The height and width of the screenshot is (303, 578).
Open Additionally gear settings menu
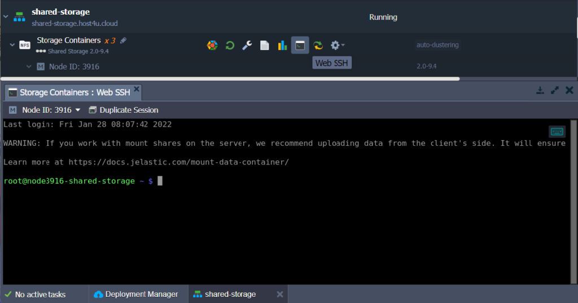337,45
